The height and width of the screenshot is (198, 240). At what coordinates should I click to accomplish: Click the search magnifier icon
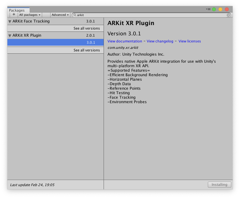(75, 15)
